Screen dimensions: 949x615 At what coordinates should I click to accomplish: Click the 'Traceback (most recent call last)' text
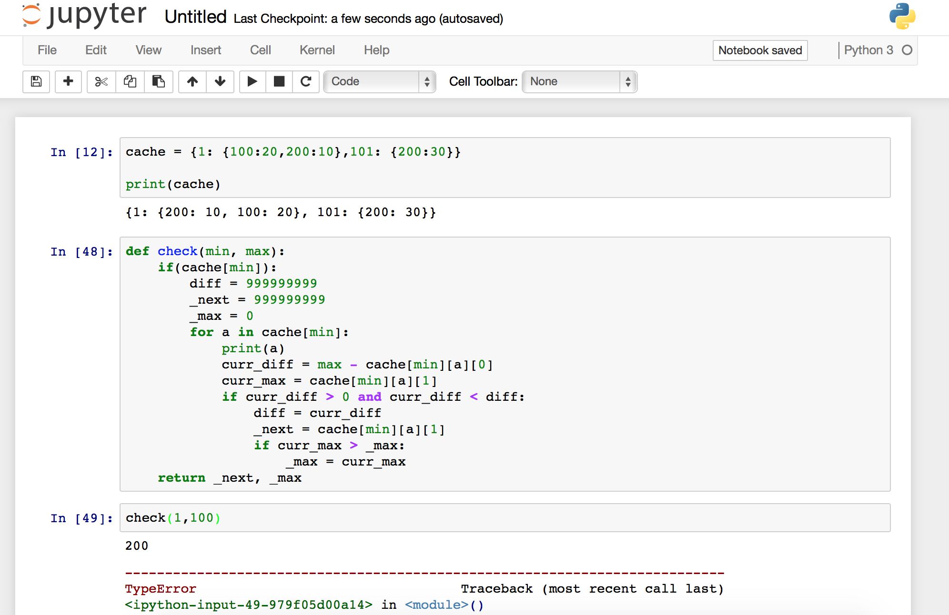pyautogui.click(x=592, y=589)
